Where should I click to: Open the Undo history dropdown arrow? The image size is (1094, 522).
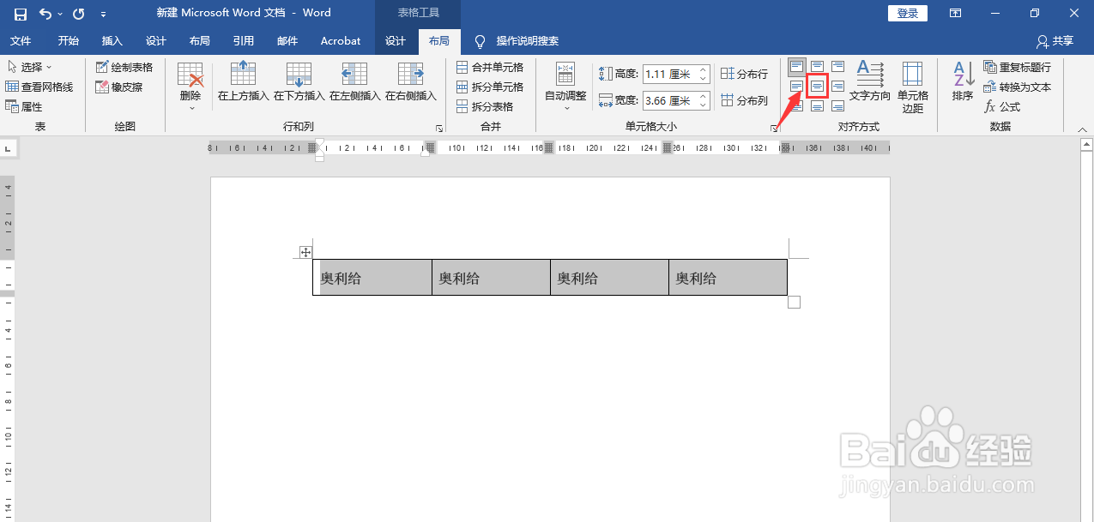[60, 12]
